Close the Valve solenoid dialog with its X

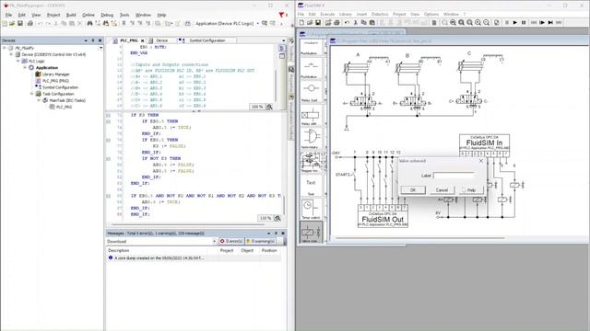tap(481, 161)
